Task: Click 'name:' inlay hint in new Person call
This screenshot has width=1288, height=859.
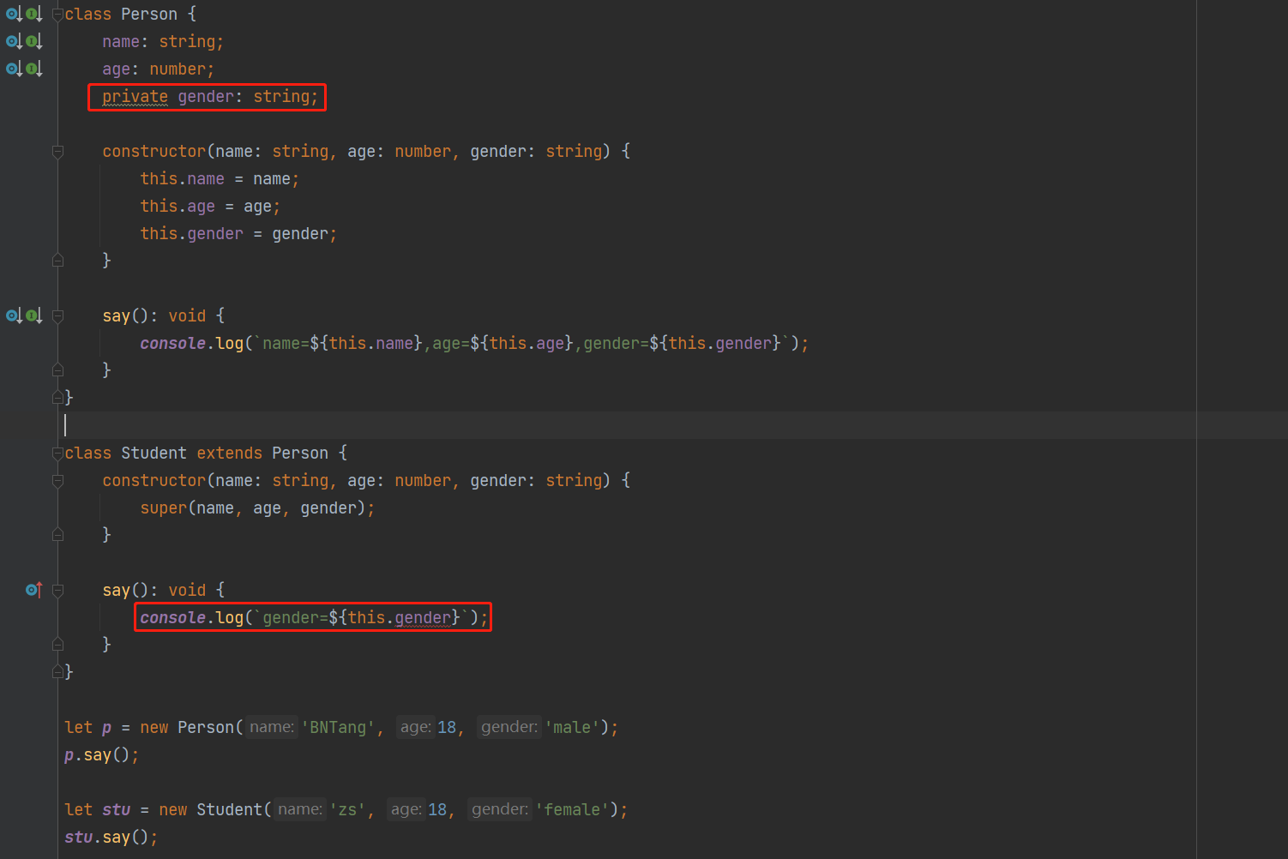Action: (x=272, y=727)
